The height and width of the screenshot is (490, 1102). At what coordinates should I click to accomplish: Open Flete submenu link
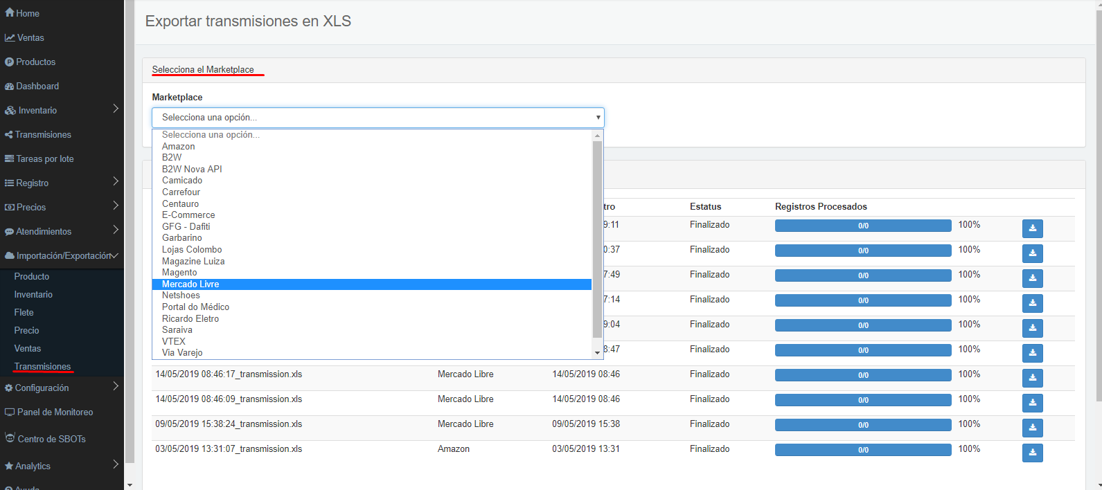(24, 312)
